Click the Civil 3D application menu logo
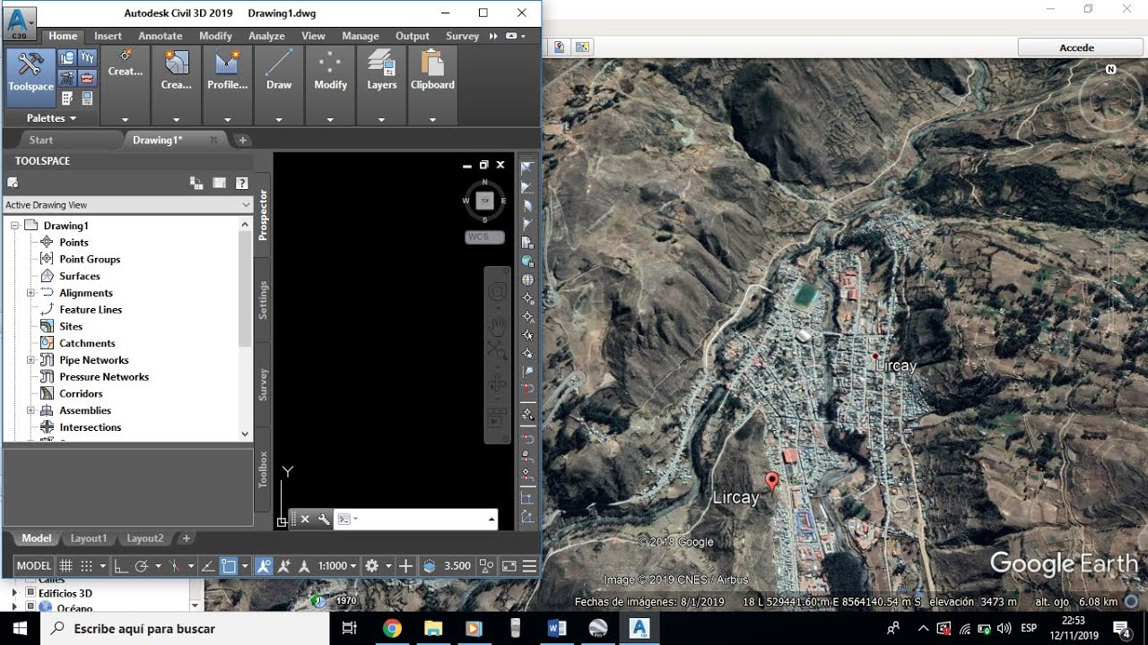Image resolution: width=1148 pixels, height=645 pixels. (x=20, y=23)
